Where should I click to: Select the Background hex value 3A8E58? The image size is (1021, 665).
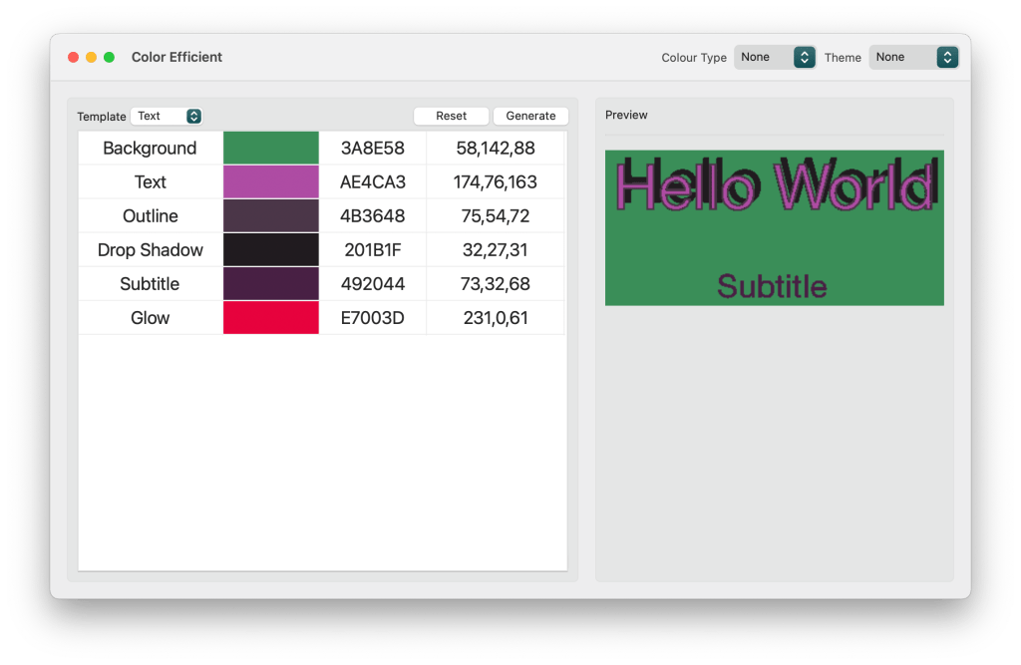[373, 149]
